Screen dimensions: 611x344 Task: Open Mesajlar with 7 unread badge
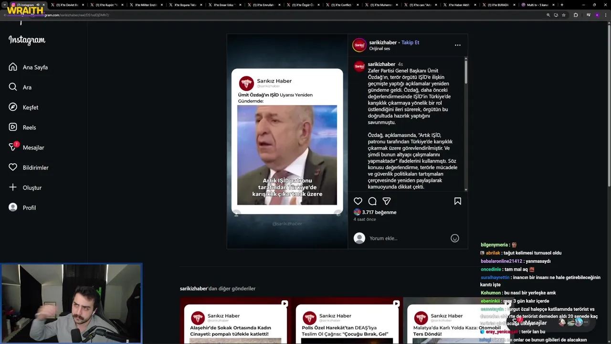(x=27, y=148)
